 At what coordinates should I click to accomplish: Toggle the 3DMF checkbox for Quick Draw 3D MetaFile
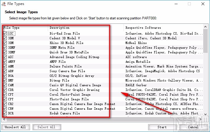tap(5, 52)
